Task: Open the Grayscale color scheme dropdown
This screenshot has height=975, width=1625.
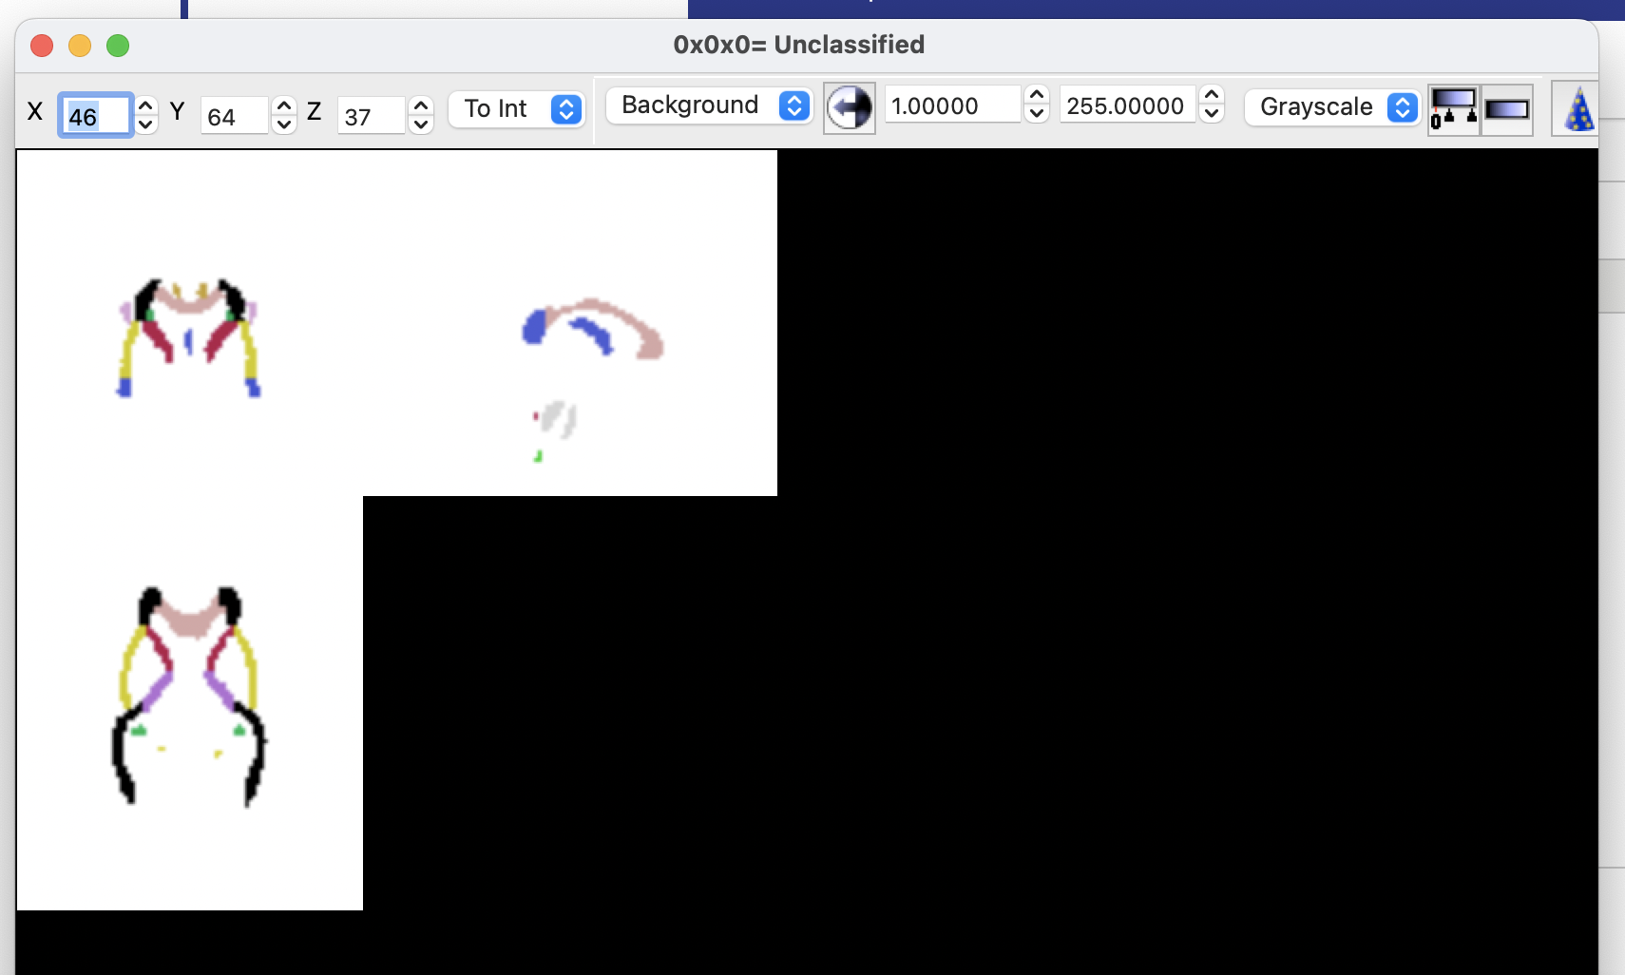Action: 1331,106
